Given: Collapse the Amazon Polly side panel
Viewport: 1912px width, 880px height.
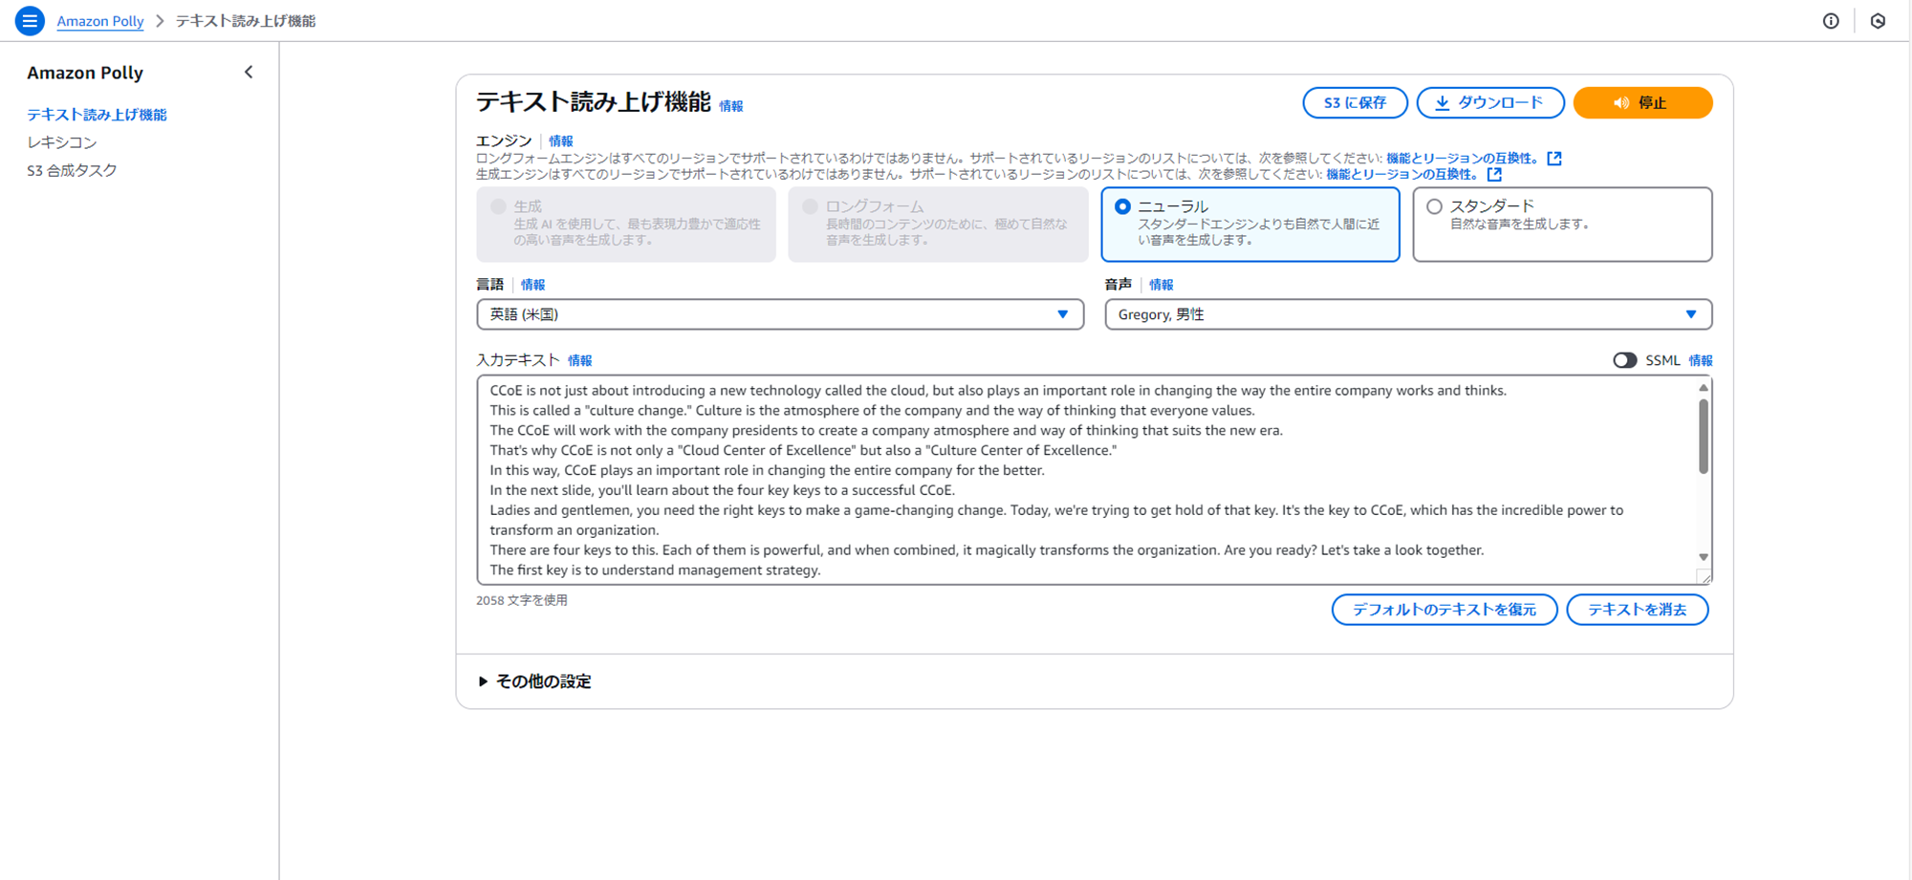Looking at the screenshot, I should tap(249, 73).
